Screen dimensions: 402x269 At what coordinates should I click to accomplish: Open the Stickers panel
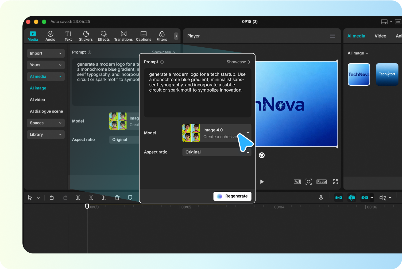point(86,36)
